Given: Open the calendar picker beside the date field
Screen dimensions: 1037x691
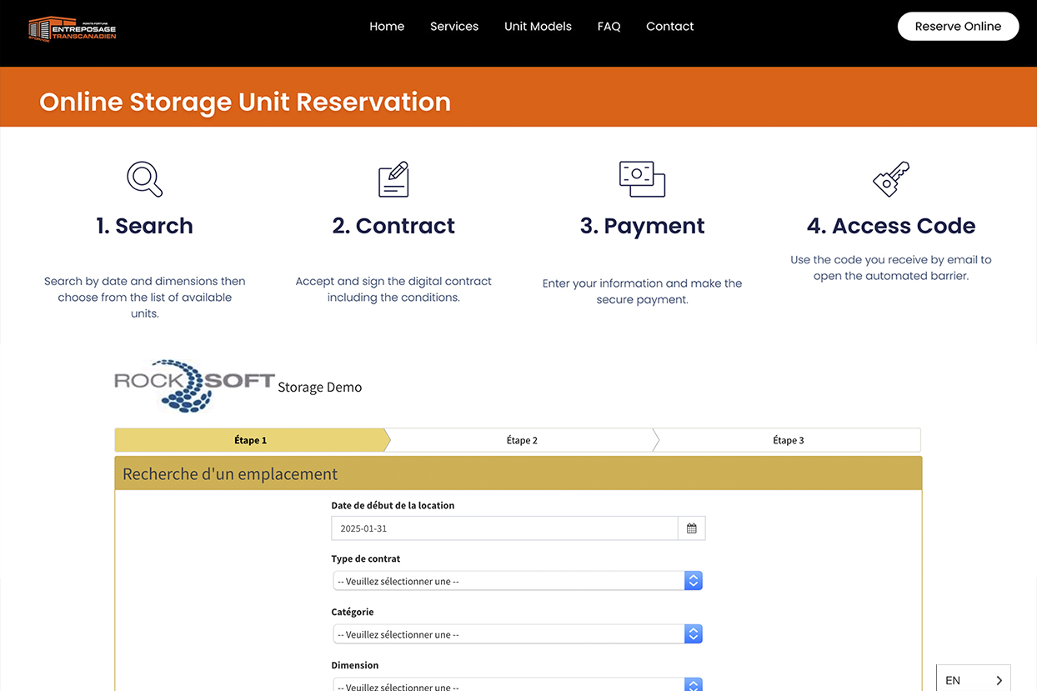Looking at the screenshot, I should 692,528.
